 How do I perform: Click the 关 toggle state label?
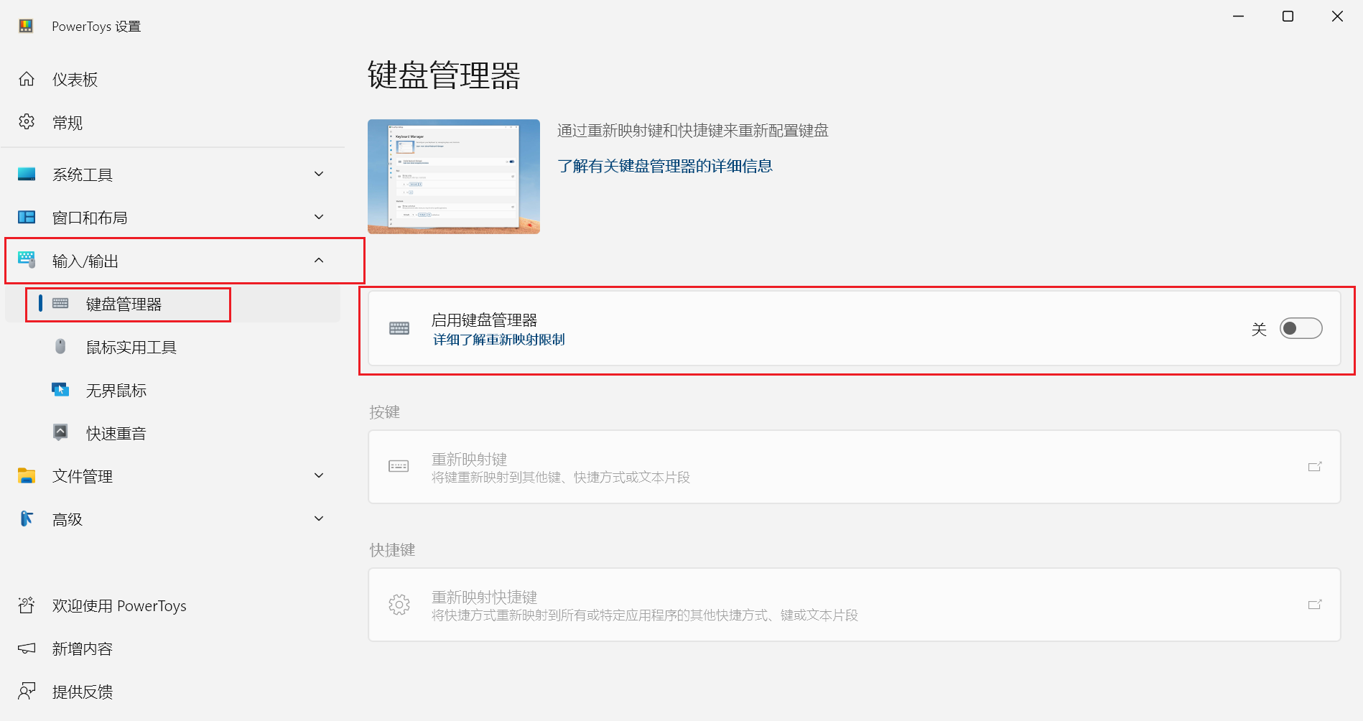coord(1259,329)
